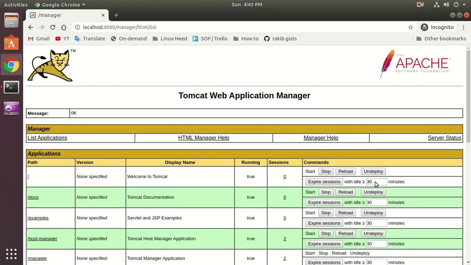Image resolution: width=471 pixels, height=265 pixels.
Task: Click the browser back arrow
Action: tap(31, 27)
